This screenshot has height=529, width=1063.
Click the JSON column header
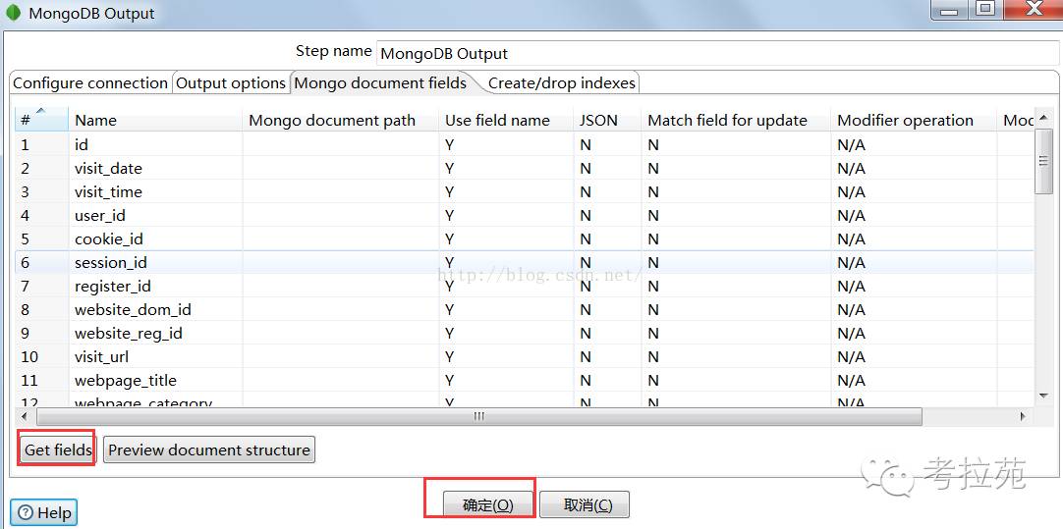click(607, 120)
